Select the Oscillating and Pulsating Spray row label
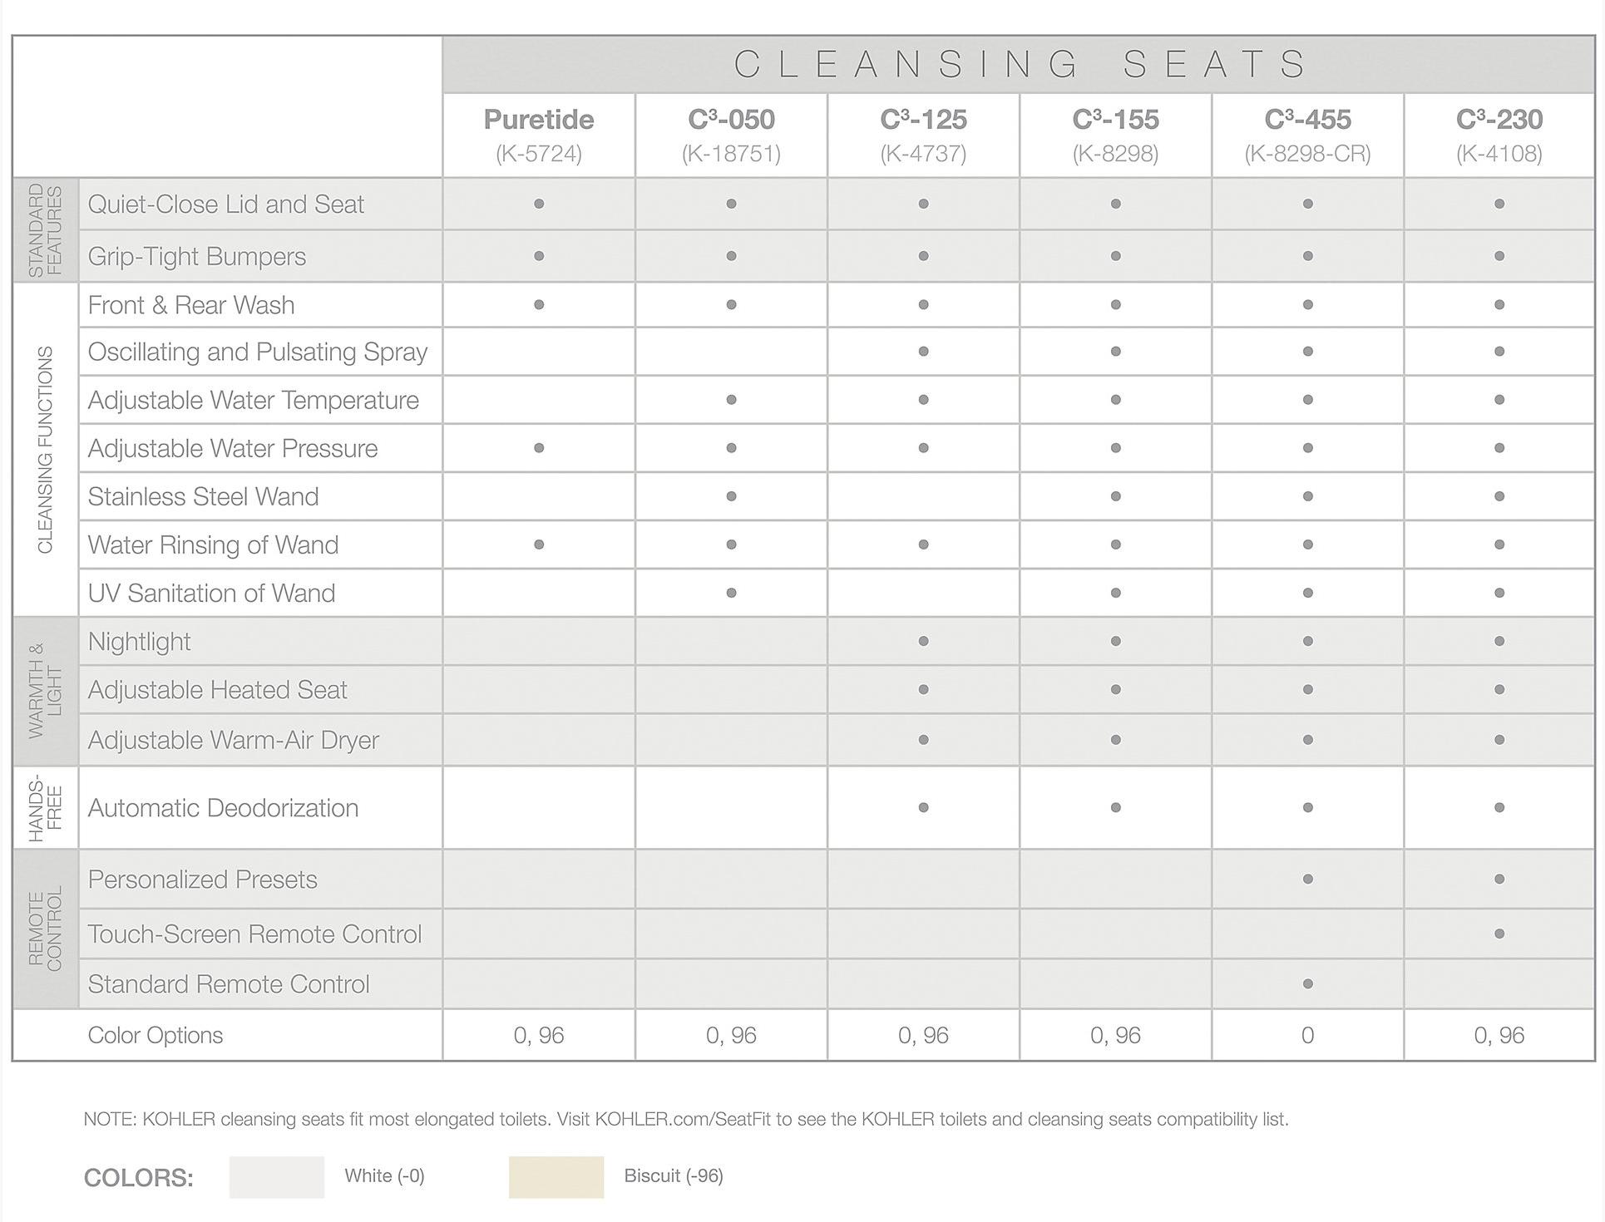Viewport: 1605px width, 1222px height. click(258, 352)
